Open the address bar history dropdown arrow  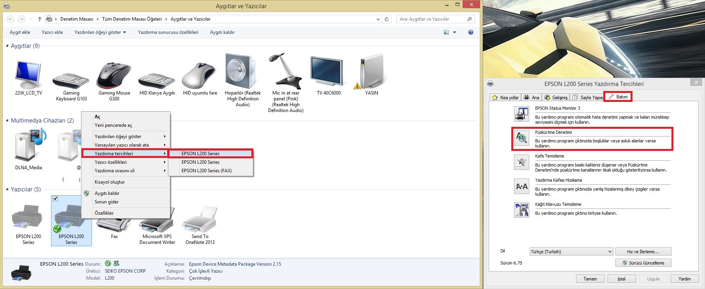click(378, 19)
